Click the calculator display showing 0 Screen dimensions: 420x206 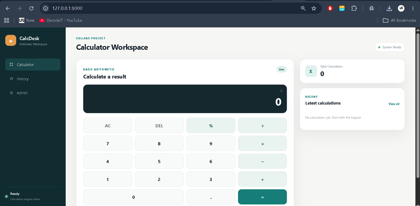click(x=185, y=99)
